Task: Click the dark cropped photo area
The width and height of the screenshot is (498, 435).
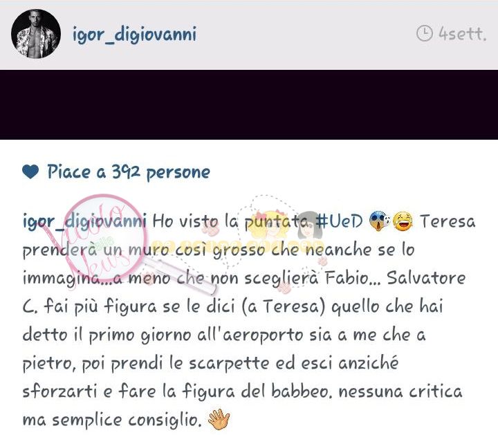Action: pyautogui.click(x=249, y=104)
